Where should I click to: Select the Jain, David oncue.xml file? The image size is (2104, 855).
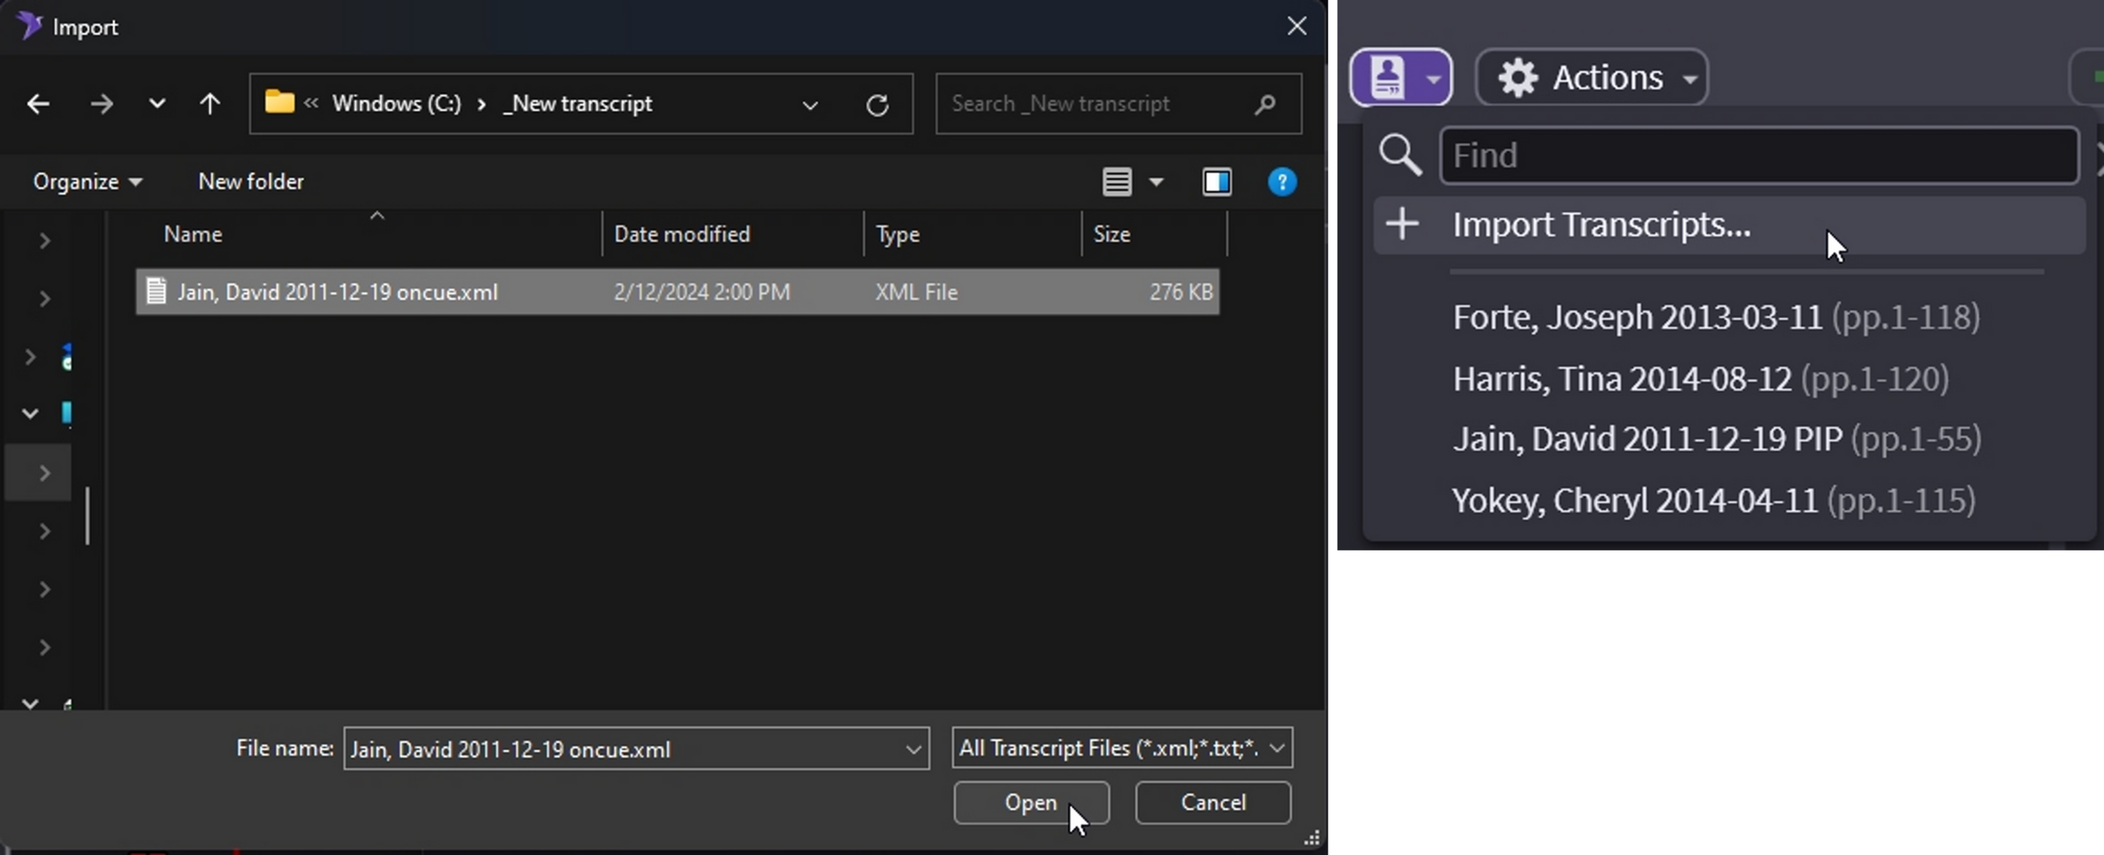point(336,292)
